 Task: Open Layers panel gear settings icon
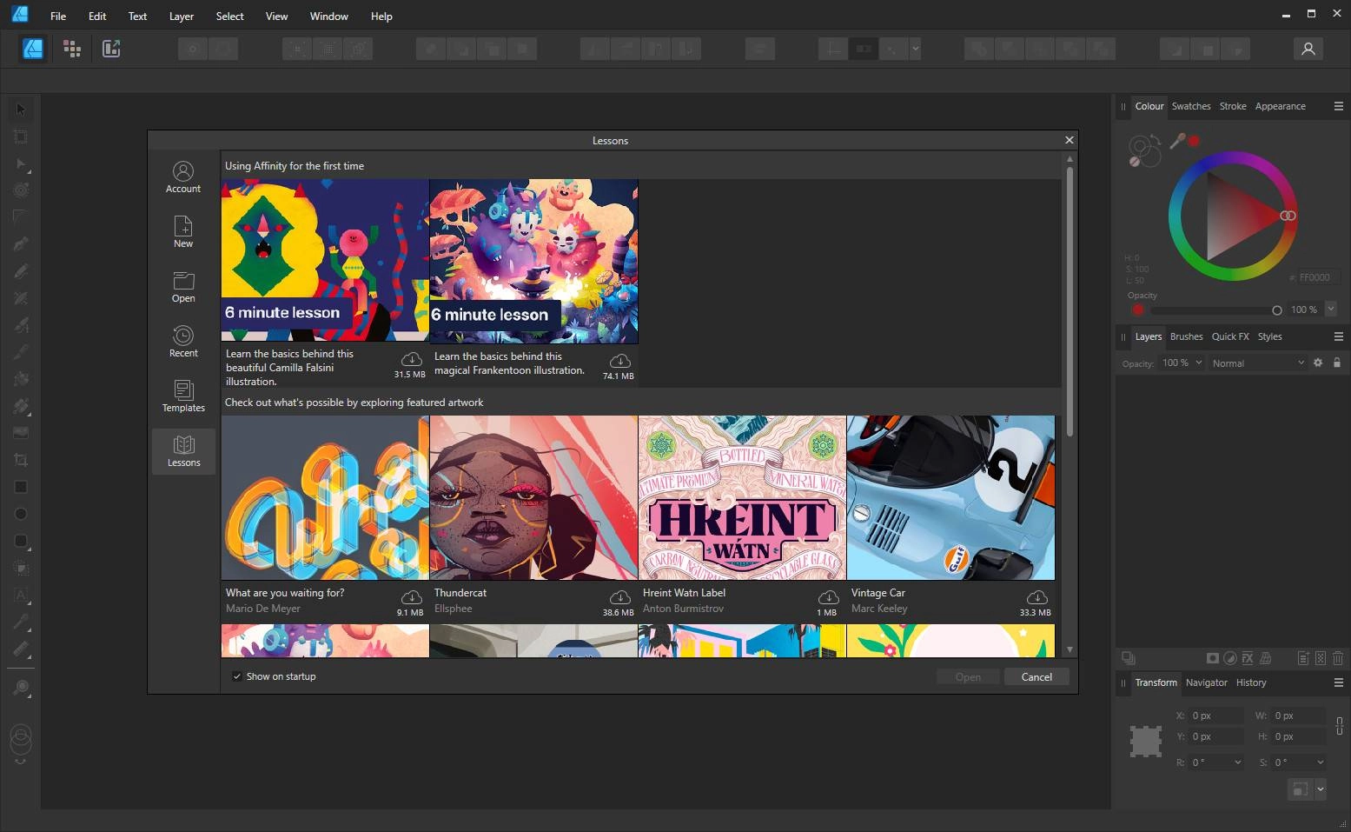[x=1318, y=363]
